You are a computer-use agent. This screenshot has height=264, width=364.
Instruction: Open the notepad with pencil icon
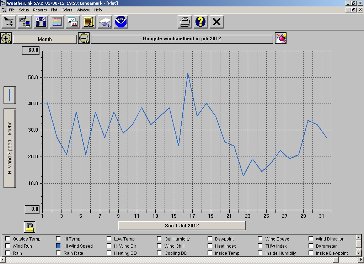point(89,22)
